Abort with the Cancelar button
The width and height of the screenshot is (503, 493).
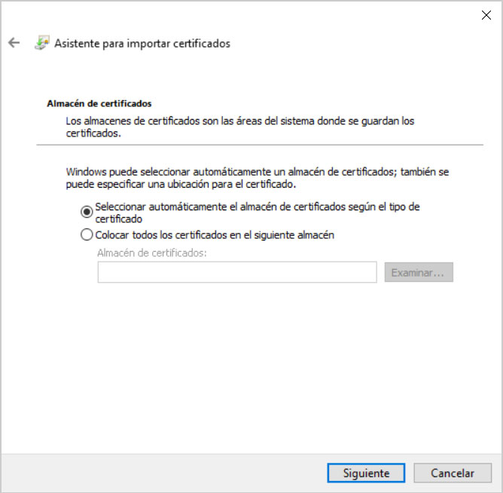point(453,473)
